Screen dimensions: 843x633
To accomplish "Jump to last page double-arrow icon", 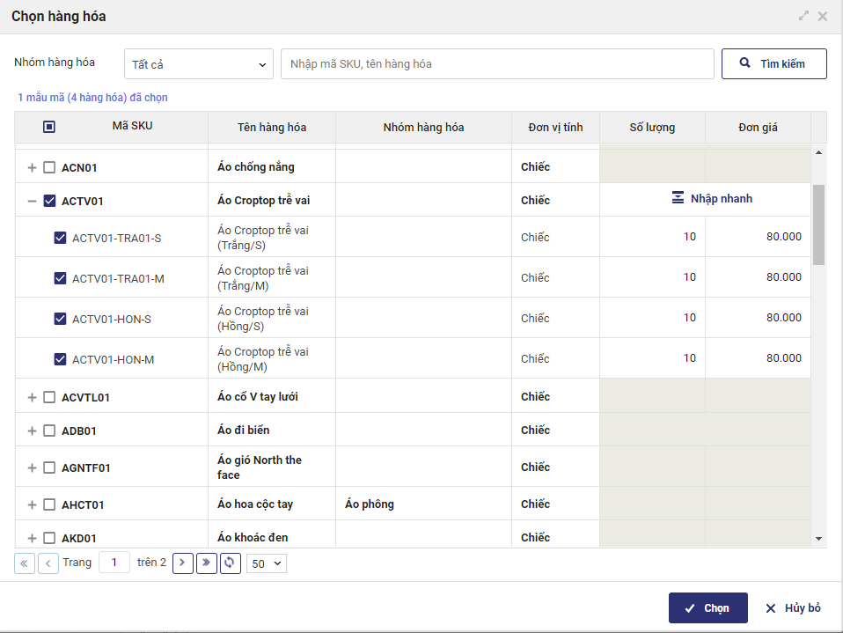I will [x=207, y=563].
